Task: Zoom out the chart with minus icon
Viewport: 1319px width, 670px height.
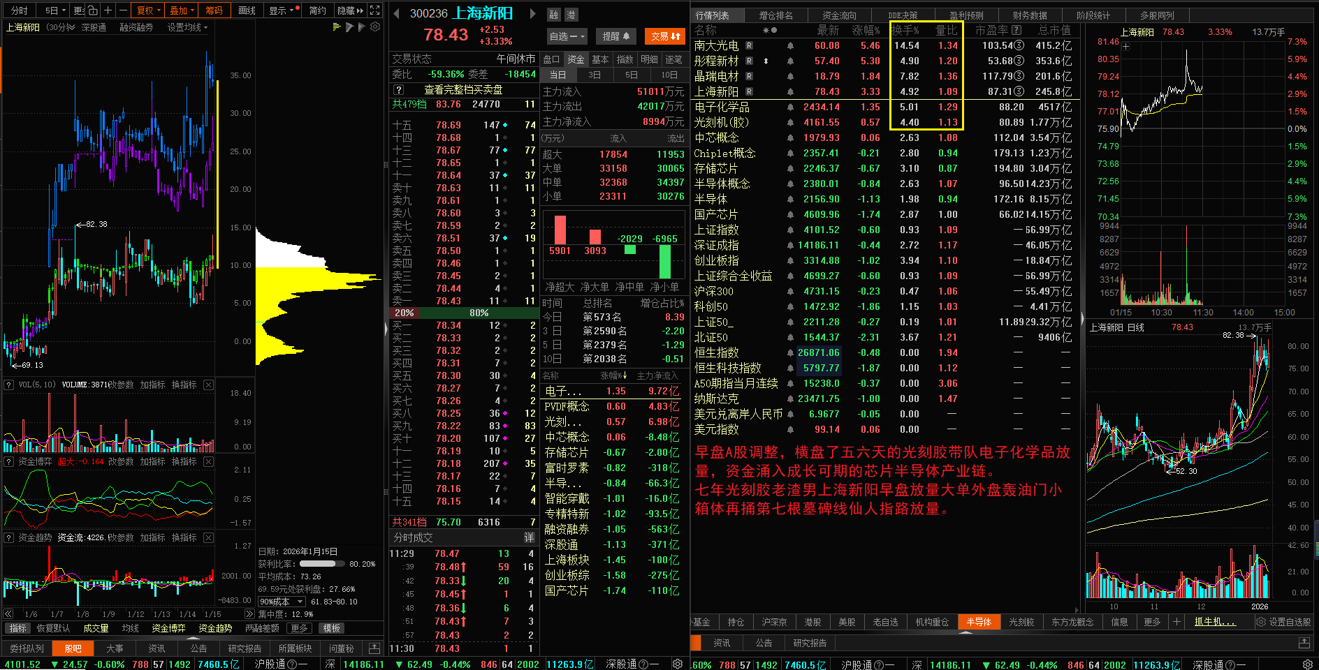Action: 123,10
